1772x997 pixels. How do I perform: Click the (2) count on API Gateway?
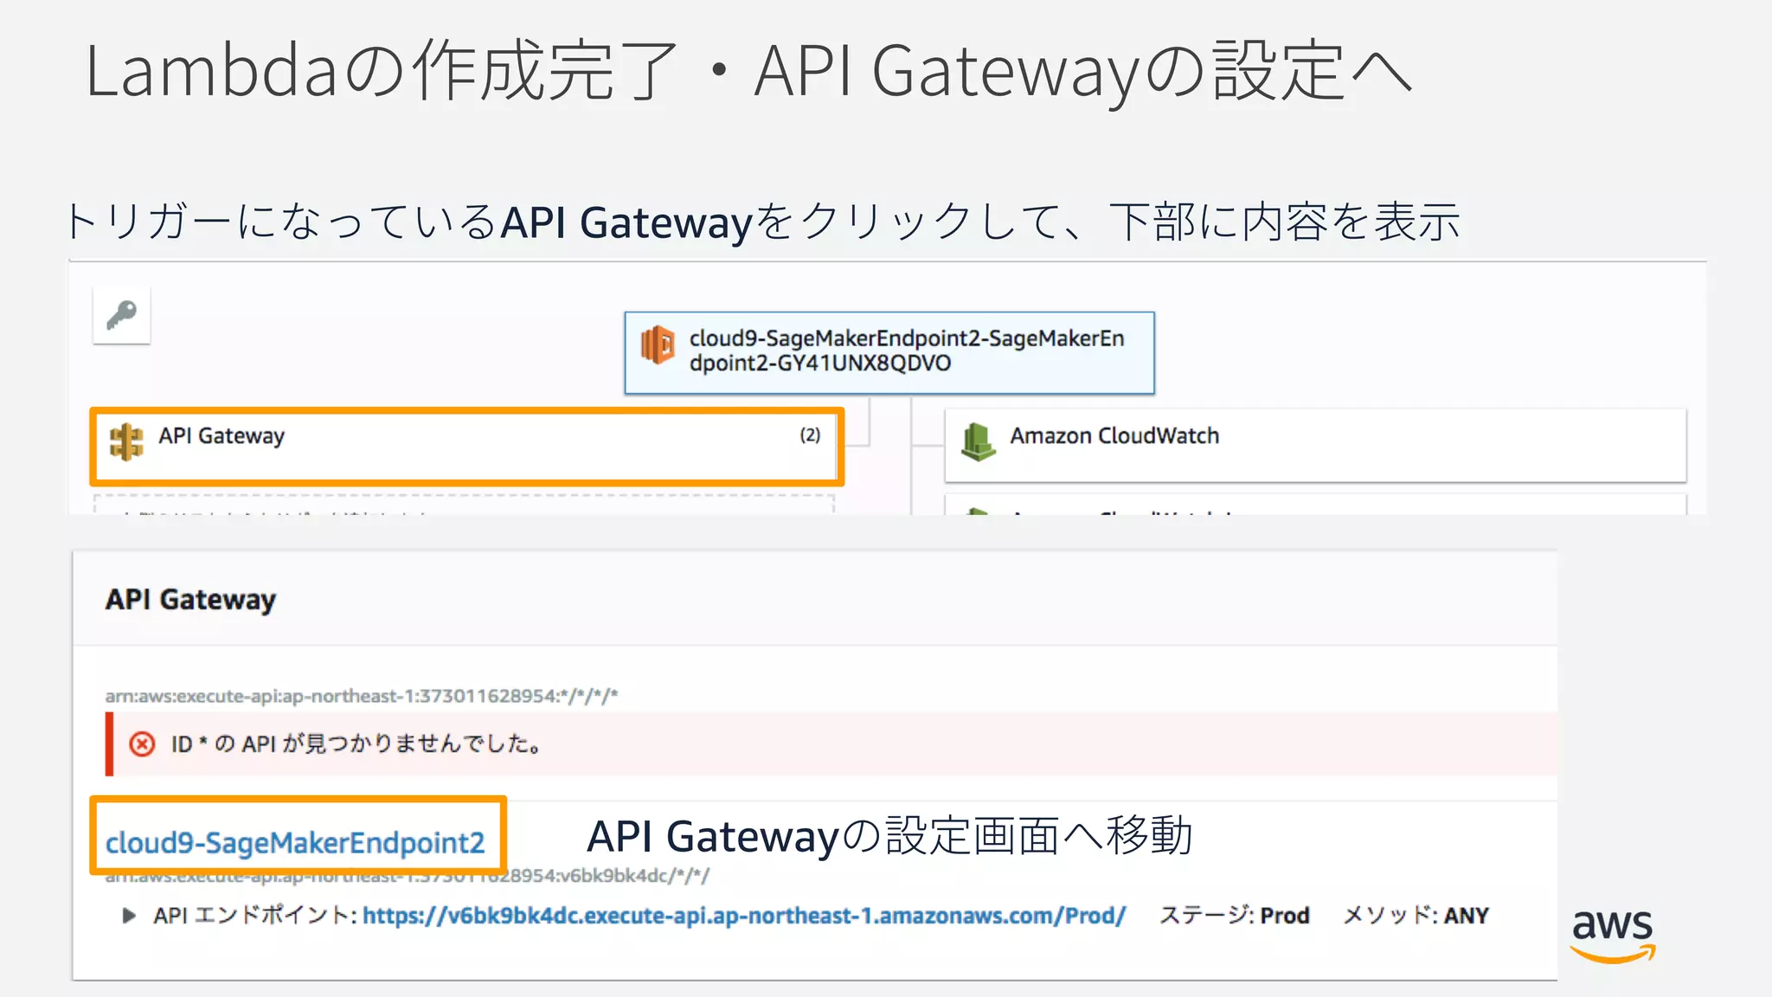pyautogui.click(x=810, y=435)
